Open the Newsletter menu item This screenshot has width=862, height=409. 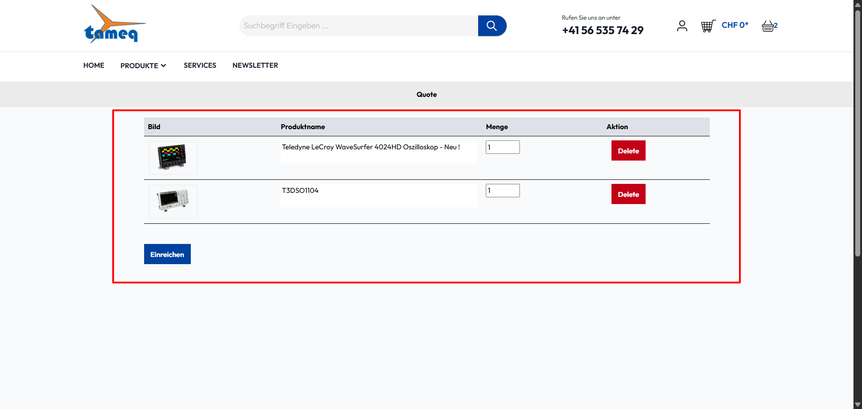(255, 65)
